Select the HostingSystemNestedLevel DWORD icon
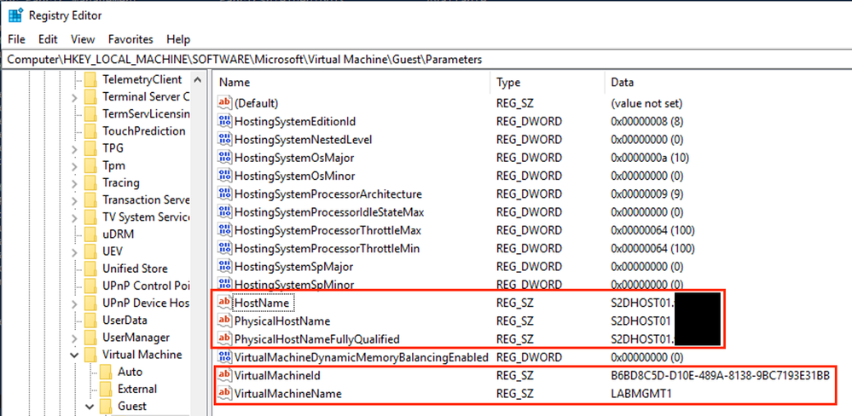This screenshot has height=416, width=852. [x=223, y=139]
